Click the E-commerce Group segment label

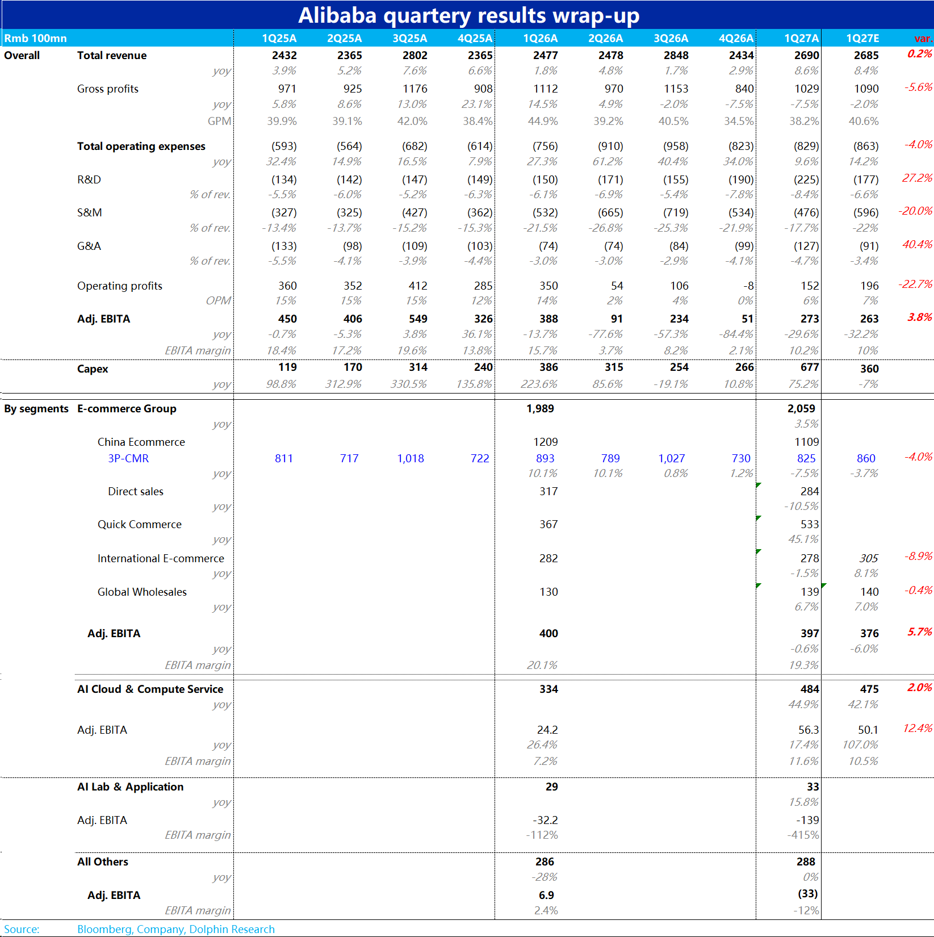click(x=127, y=408)
